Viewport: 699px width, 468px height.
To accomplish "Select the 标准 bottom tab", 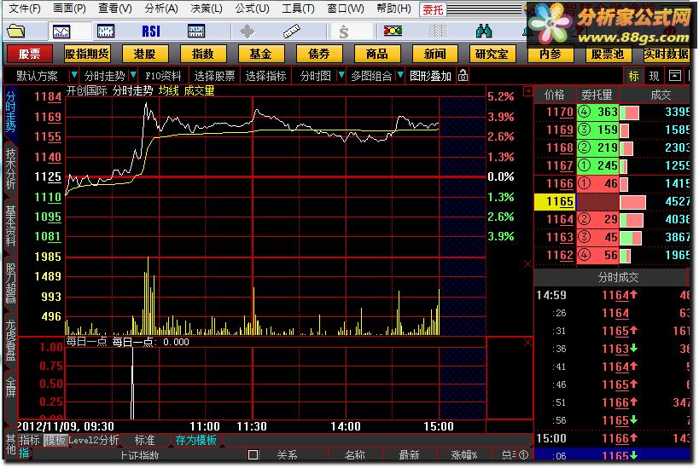I will 145,441.
